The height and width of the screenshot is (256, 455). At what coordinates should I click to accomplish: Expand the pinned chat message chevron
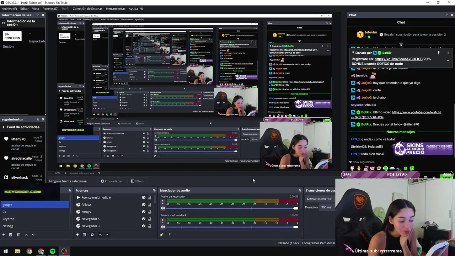click(x=448, y=60)
